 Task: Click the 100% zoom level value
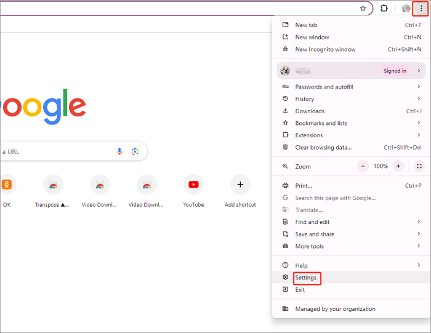(381, 166)
